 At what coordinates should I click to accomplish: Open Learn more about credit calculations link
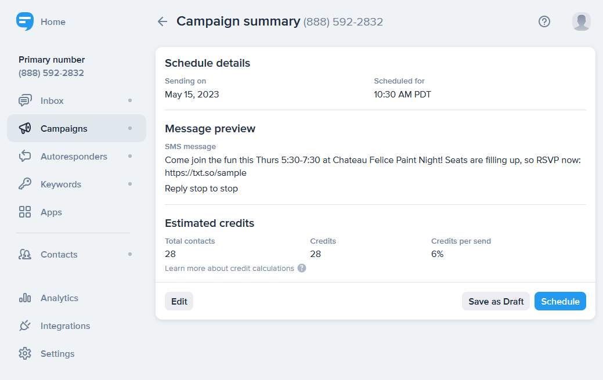point(230,269)
